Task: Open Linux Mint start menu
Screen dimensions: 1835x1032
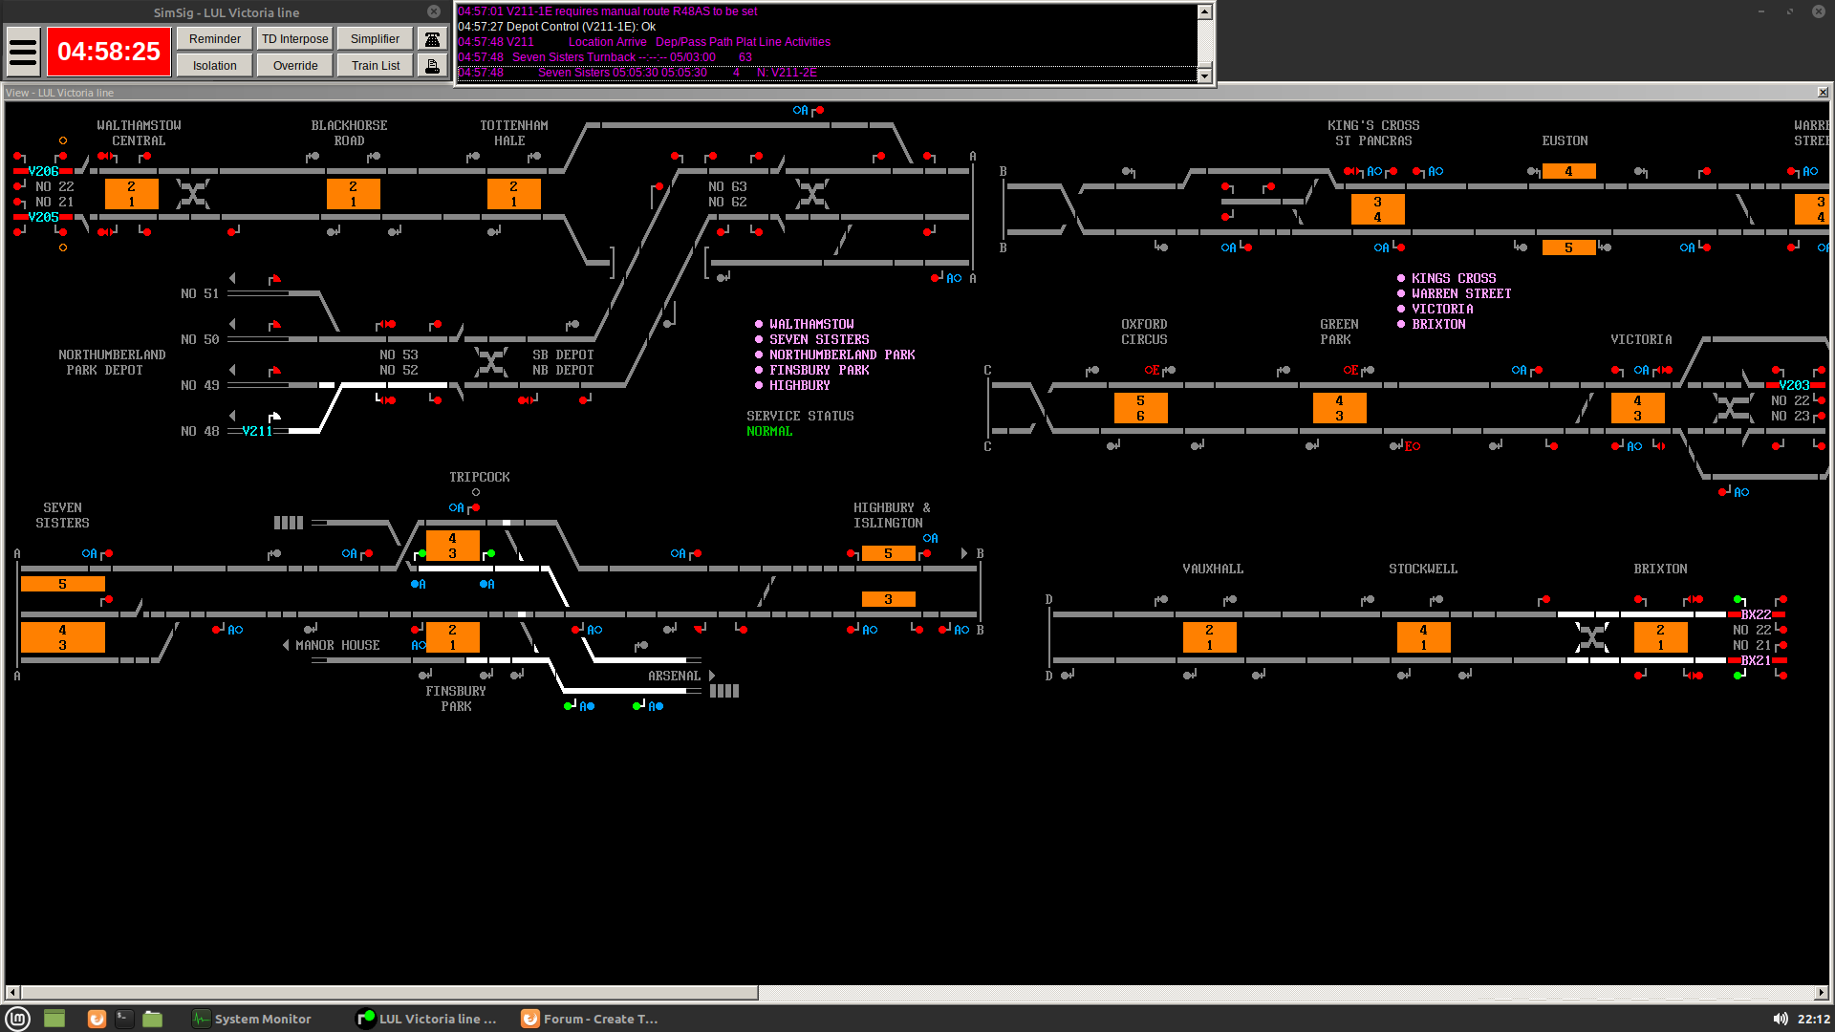Action: [x=17, y=1019]
